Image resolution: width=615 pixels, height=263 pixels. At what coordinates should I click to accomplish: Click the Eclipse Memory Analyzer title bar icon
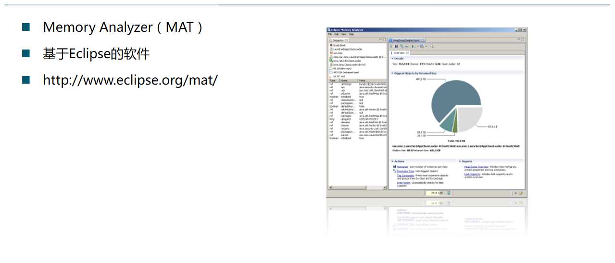[329, 30]
